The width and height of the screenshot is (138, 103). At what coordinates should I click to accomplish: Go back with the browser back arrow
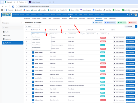tap(2, 6)
